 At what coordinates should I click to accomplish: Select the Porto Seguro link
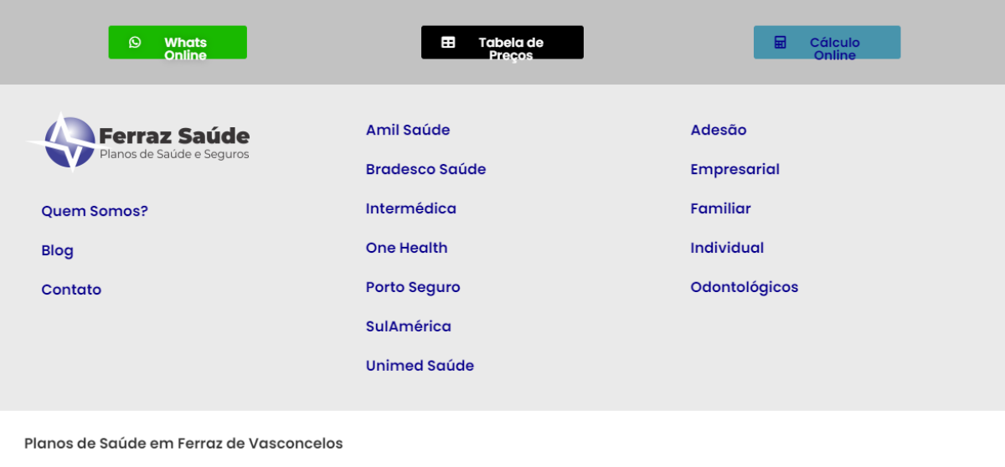[x=413, y=287]
